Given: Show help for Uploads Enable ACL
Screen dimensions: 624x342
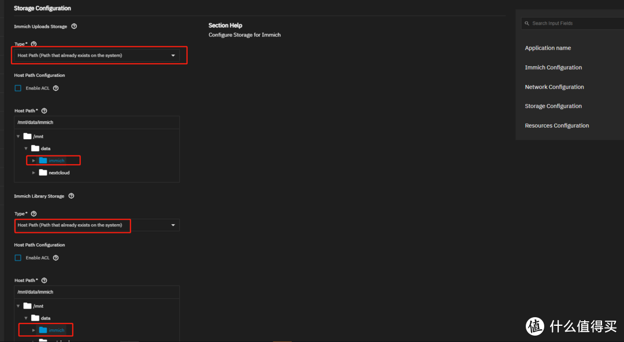Looking at the screenshot, I should click(x=55, y=88).
